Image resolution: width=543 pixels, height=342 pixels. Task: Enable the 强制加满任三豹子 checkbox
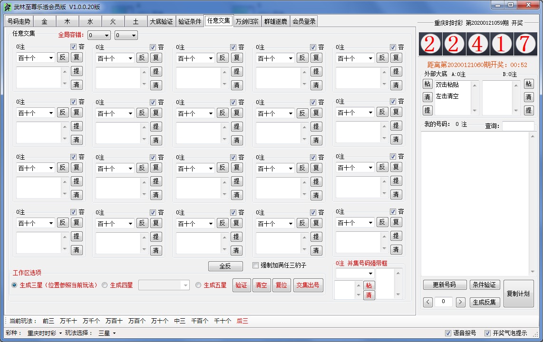(255, 266)
